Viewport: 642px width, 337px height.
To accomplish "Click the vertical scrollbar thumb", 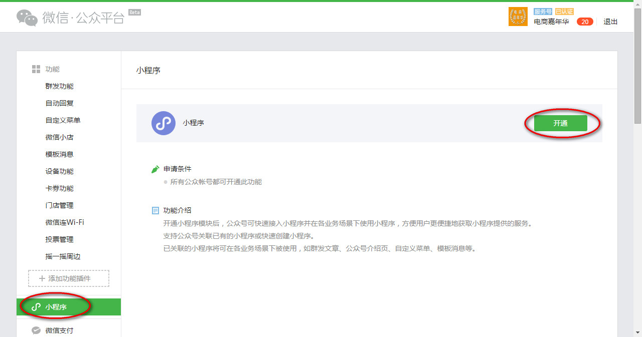I will pyautogui.click(x=637, y=65).
